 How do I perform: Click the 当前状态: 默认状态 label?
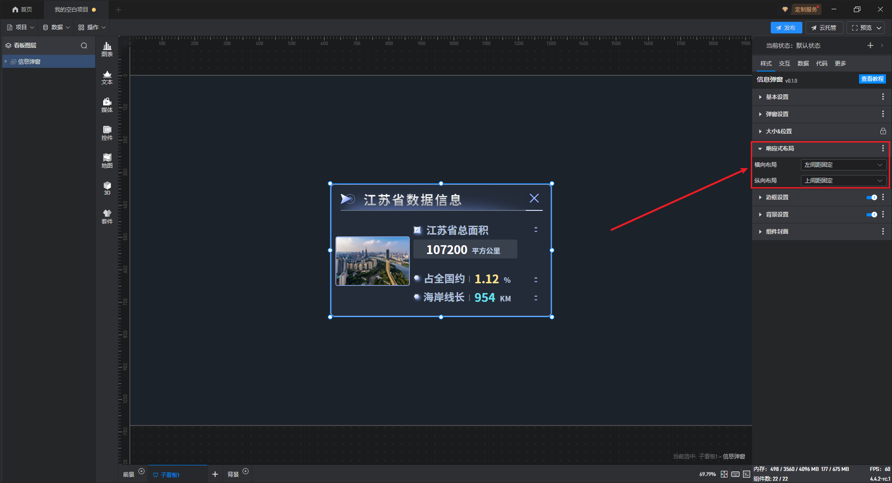pyautogui.click(x=793, y=46)
